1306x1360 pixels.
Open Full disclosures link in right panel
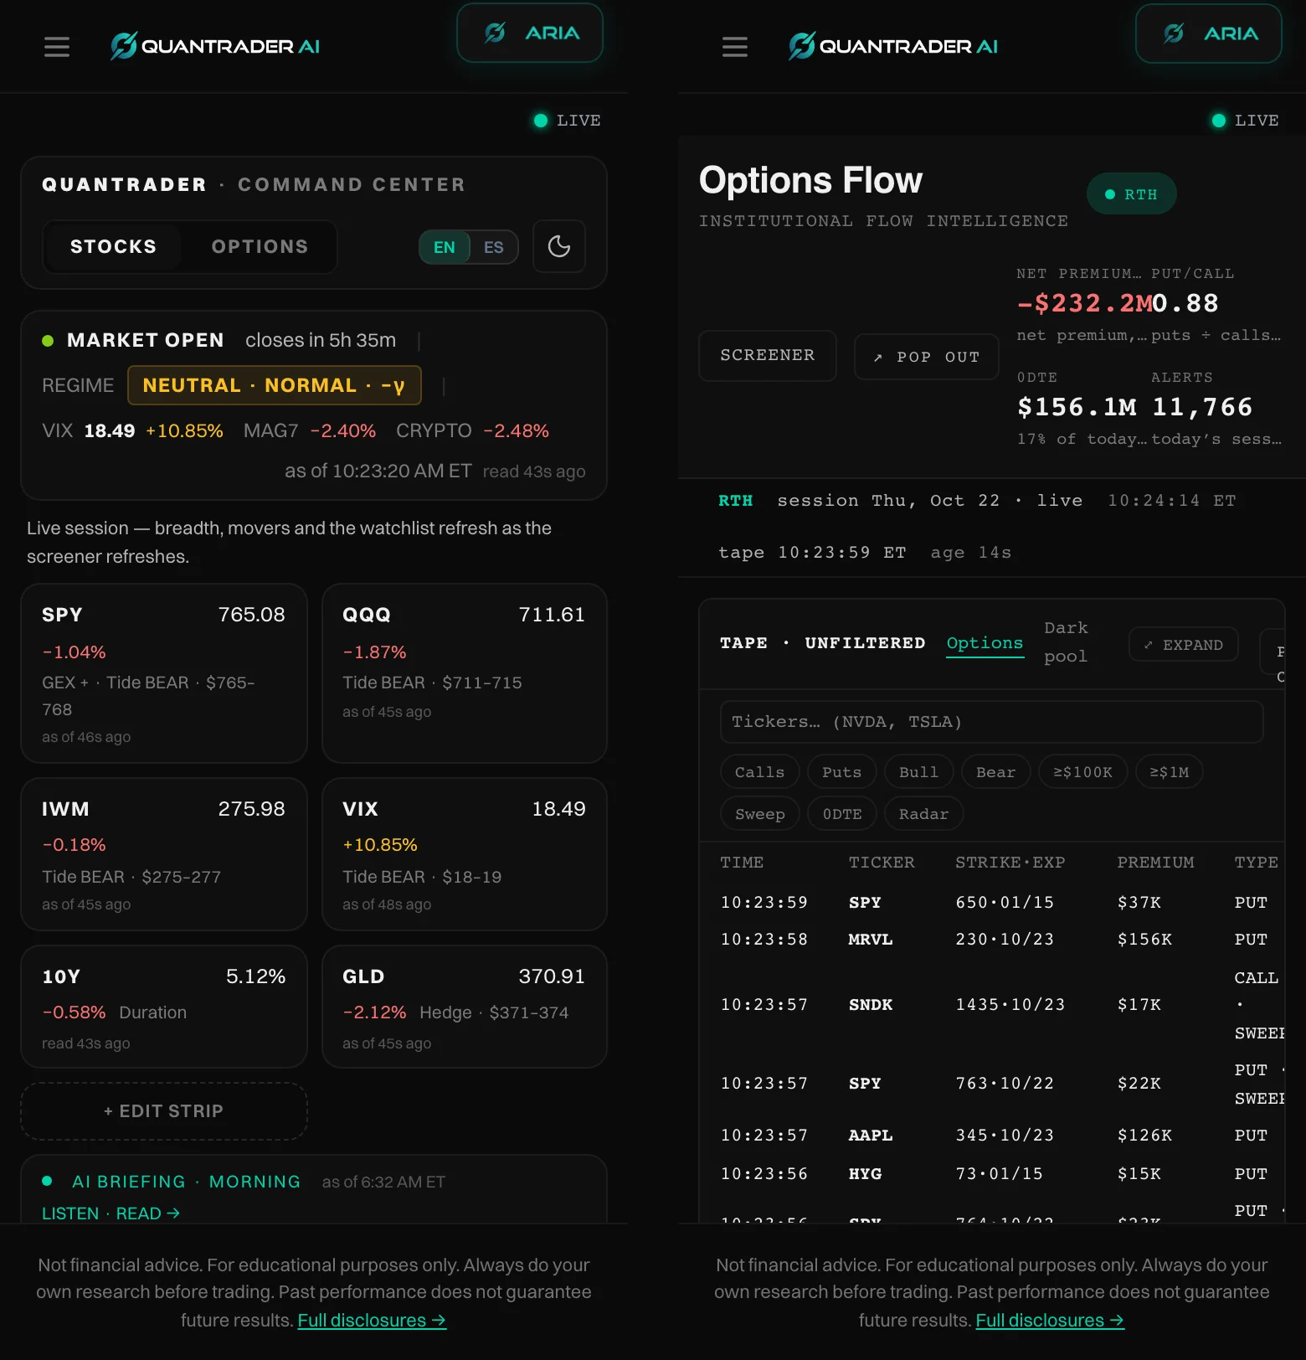[x=1050, y=1321]
